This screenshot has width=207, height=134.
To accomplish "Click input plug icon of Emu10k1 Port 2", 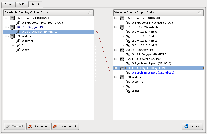I will pyautogui.click(x=128, y=41).
